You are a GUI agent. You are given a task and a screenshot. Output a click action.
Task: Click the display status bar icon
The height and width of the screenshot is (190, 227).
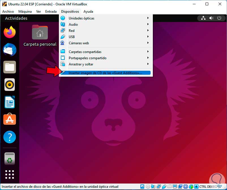pyautogui.click(x=175, y=187)
